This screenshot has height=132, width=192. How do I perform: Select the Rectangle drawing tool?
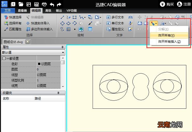coord(75,17)
